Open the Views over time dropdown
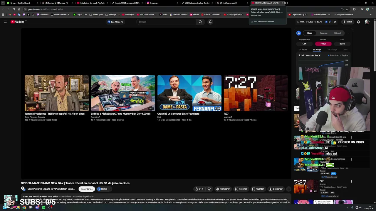This screenshot has width=376, height=211. pos(313,55)
